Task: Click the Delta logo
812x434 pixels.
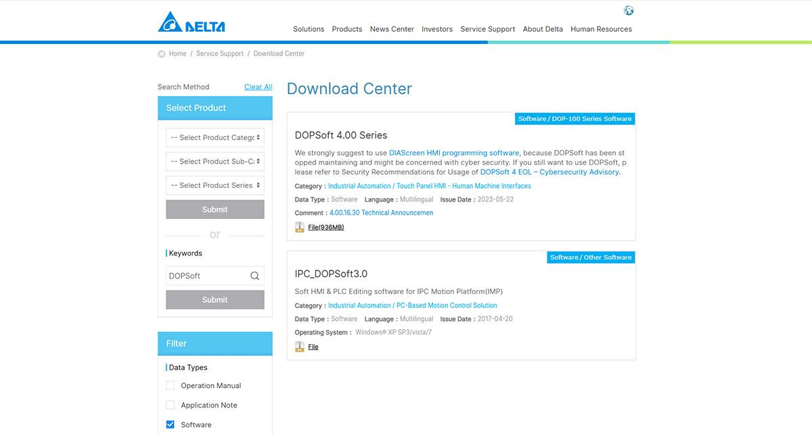Action: click(191, 22)
